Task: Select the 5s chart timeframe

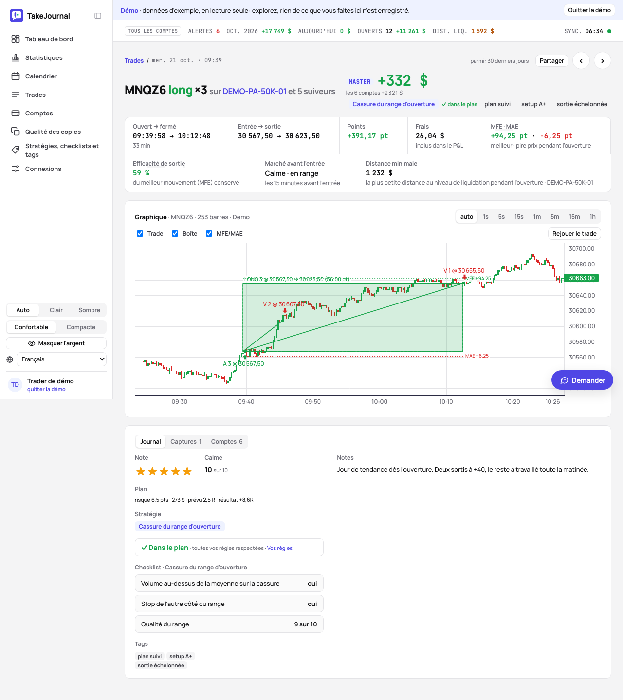Action: click(x=501, y=217)
